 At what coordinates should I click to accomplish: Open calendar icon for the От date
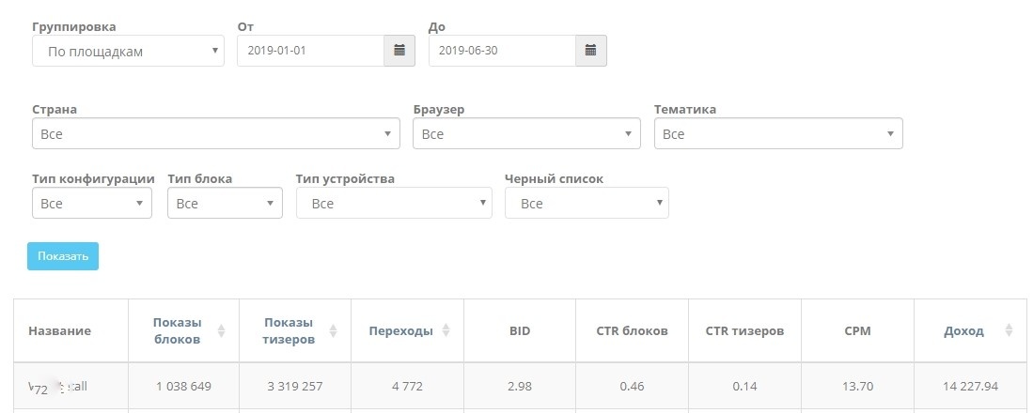[399, 51]
